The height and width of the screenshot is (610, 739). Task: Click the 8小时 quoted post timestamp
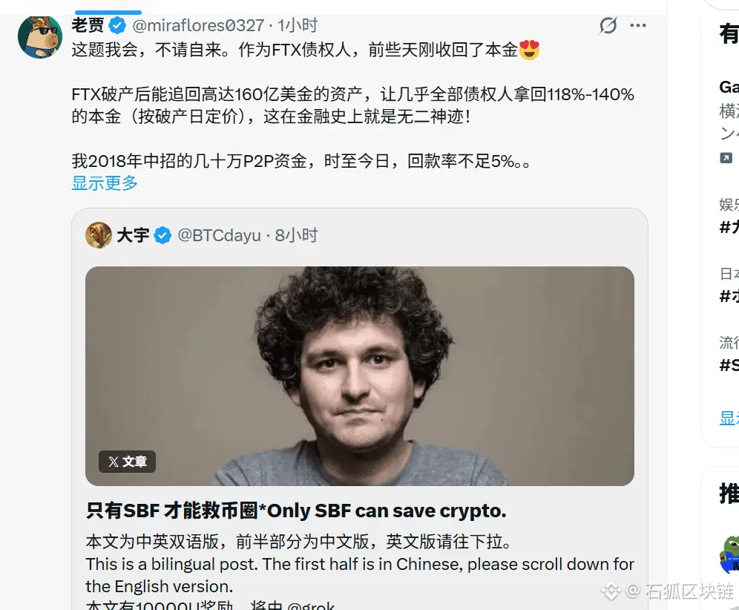click(x=297, y=235)
